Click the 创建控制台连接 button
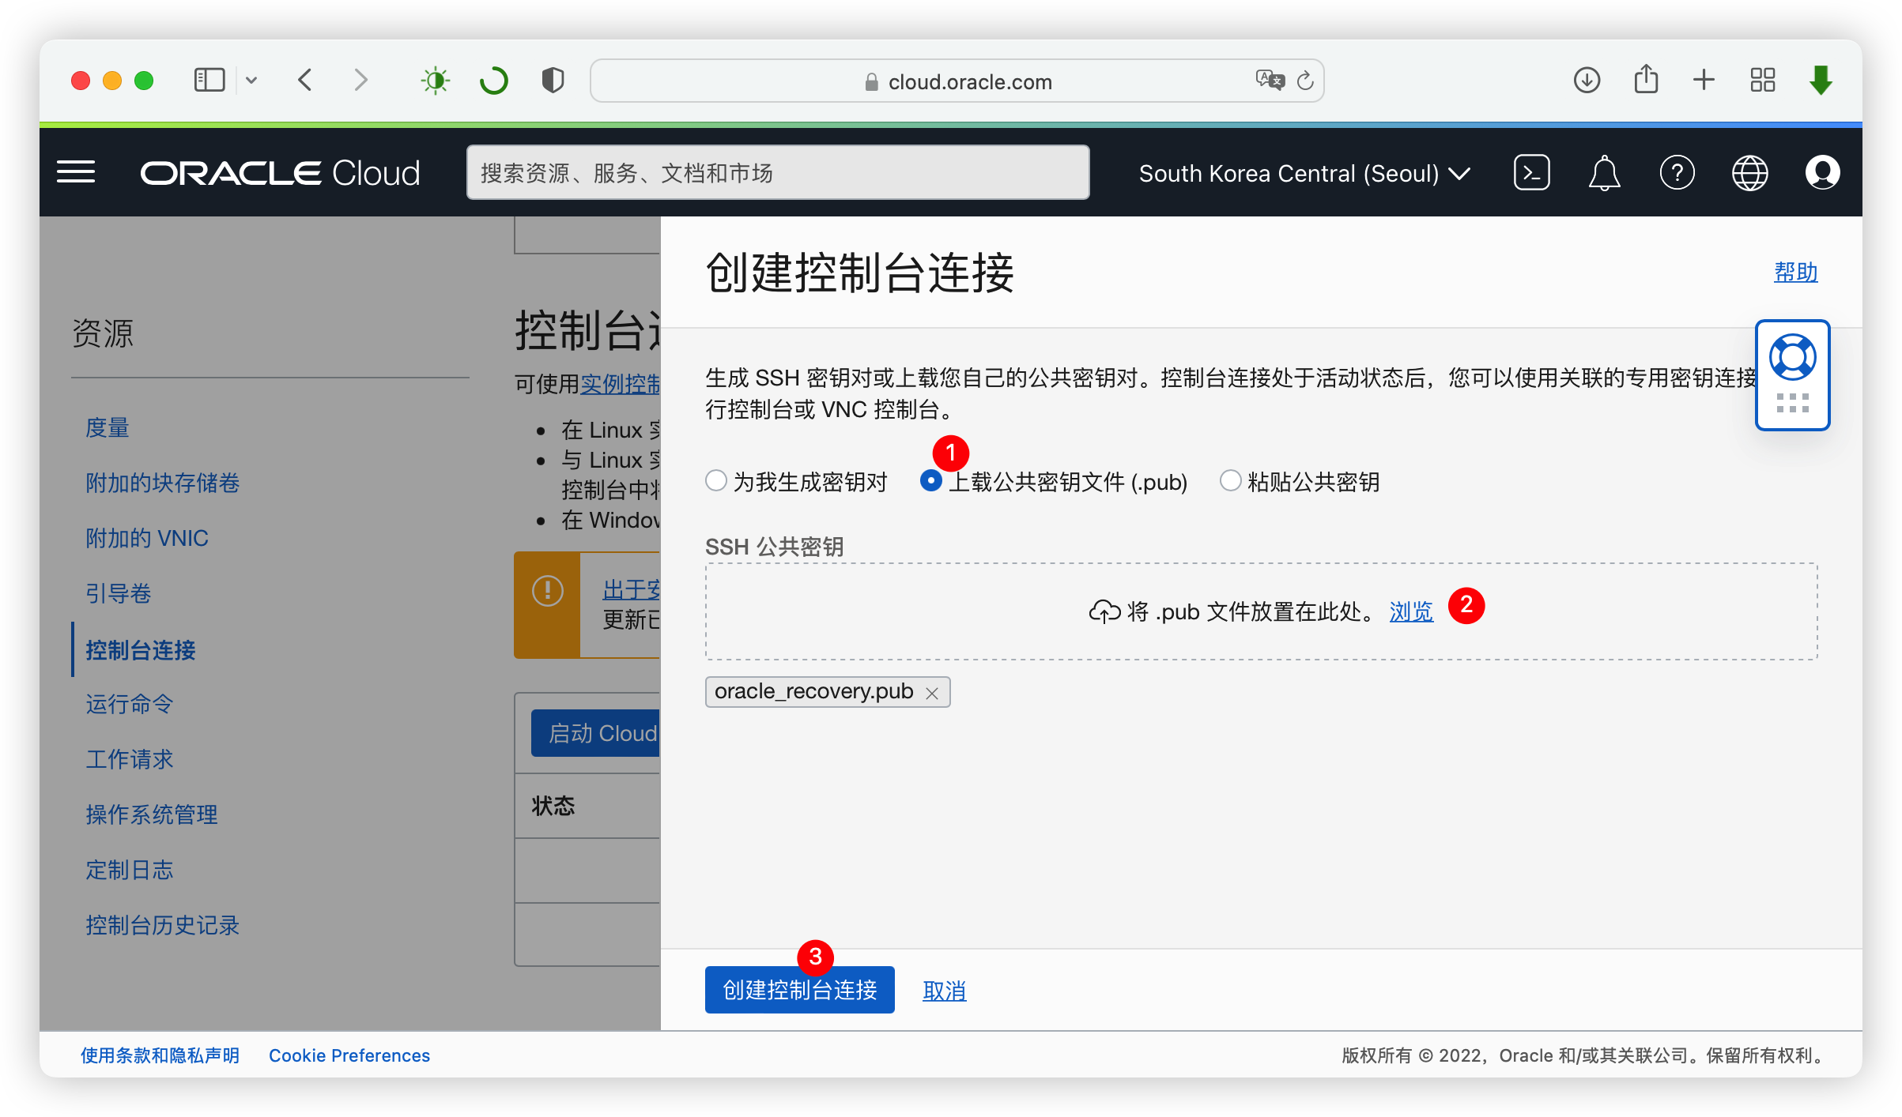This screenshot has width=1902, height=1117. tap(799, 990)
